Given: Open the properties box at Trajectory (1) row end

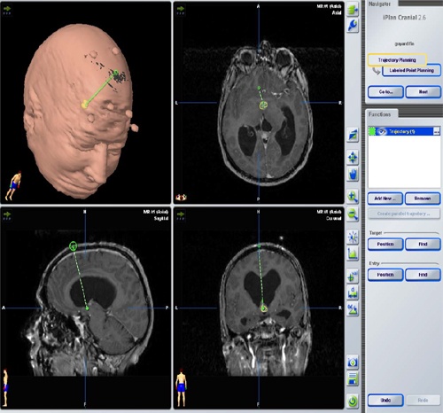Looking at the screenshot, I should (437, 131).
